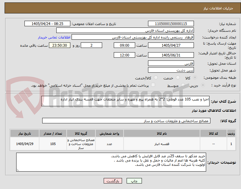Click the response deadline time 09:00
Viewport: 241px width, 189px height.
click(x=124, y=45)
